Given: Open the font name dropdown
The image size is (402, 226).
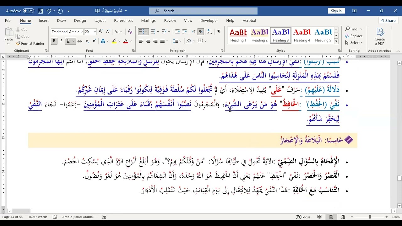Looking at the screenshot, I should tap(81, 32).
